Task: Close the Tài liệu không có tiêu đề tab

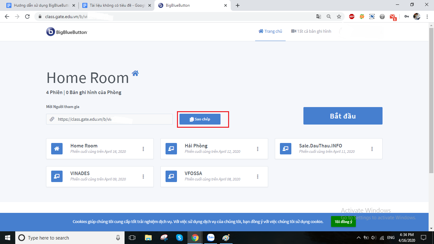Action: coord(150,5)
